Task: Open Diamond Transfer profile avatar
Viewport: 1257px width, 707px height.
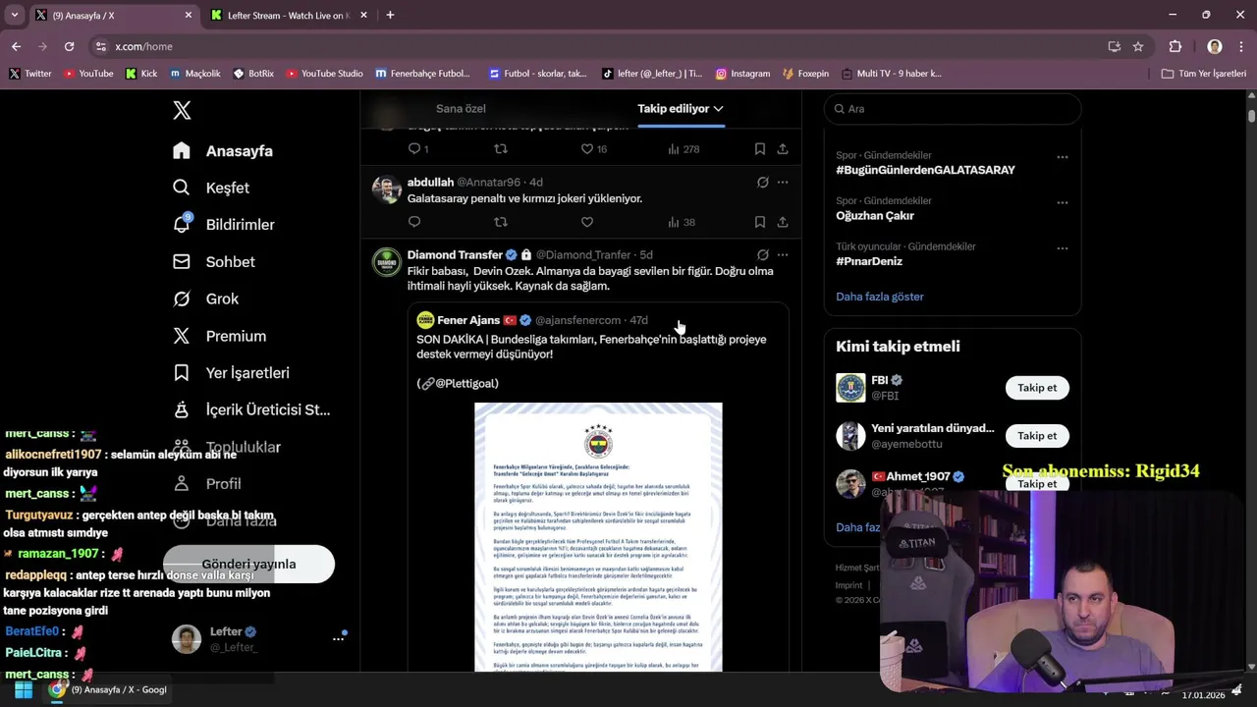Action: 386,262
